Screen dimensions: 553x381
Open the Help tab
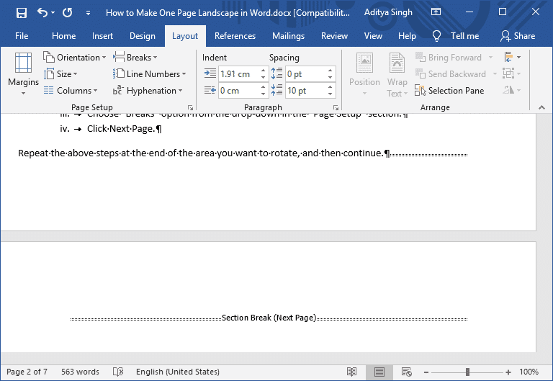pyautogui.click(x=407, y=36)
